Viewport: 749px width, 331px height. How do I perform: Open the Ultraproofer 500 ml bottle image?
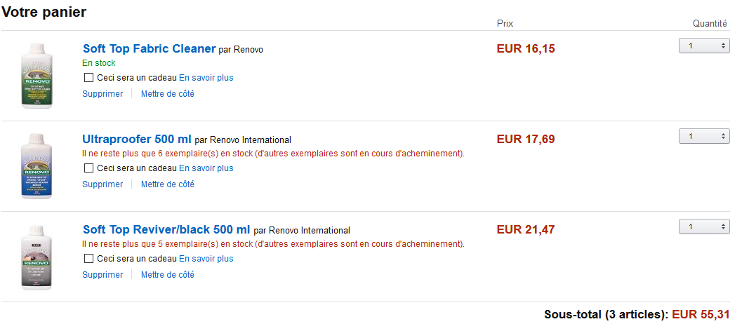[37, 166]
